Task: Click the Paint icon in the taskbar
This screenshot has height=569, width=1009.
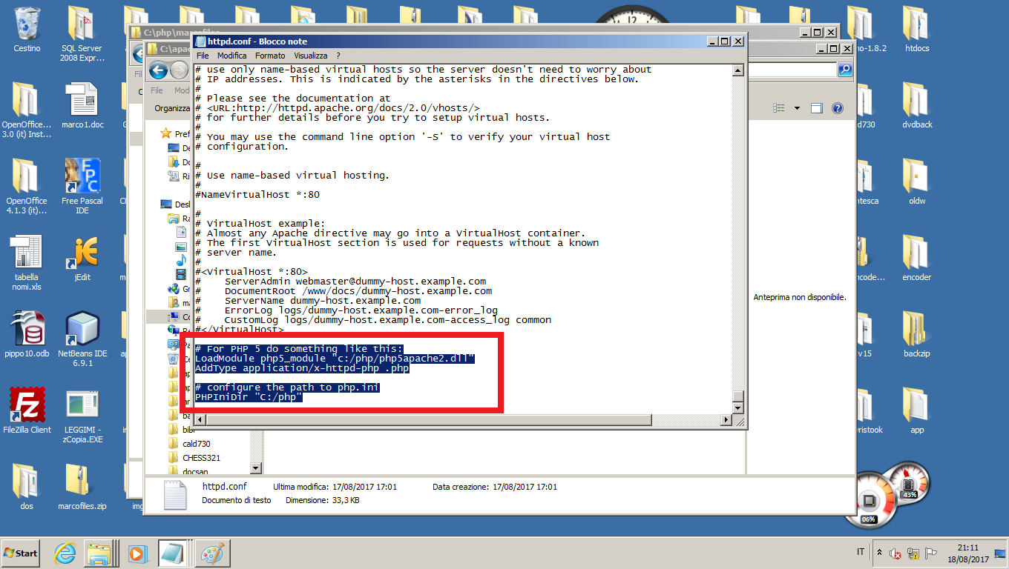Action: [211, 553]
